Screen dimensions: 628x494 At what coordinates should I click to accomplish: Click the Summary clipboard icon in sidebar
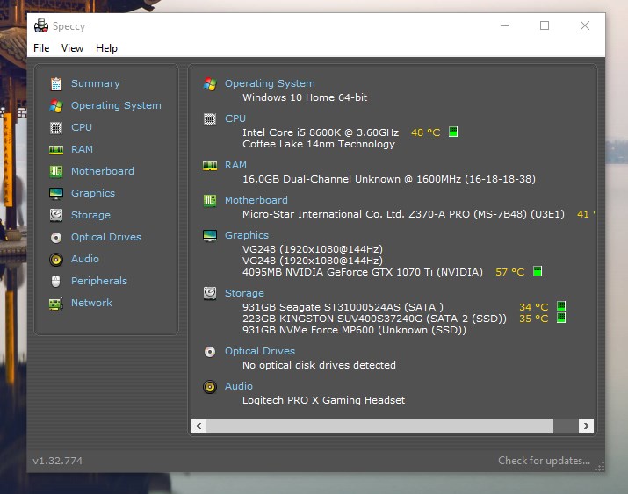[56, 83]
